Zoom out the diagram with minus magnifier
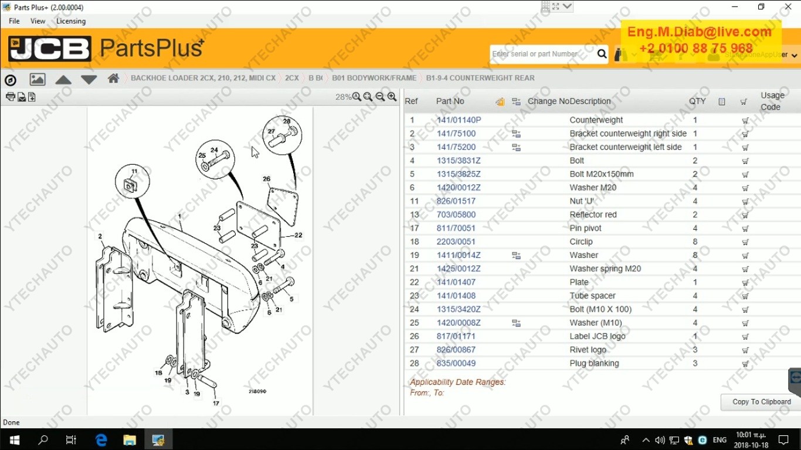Screen dimensions: 801x450 [380, 97]
